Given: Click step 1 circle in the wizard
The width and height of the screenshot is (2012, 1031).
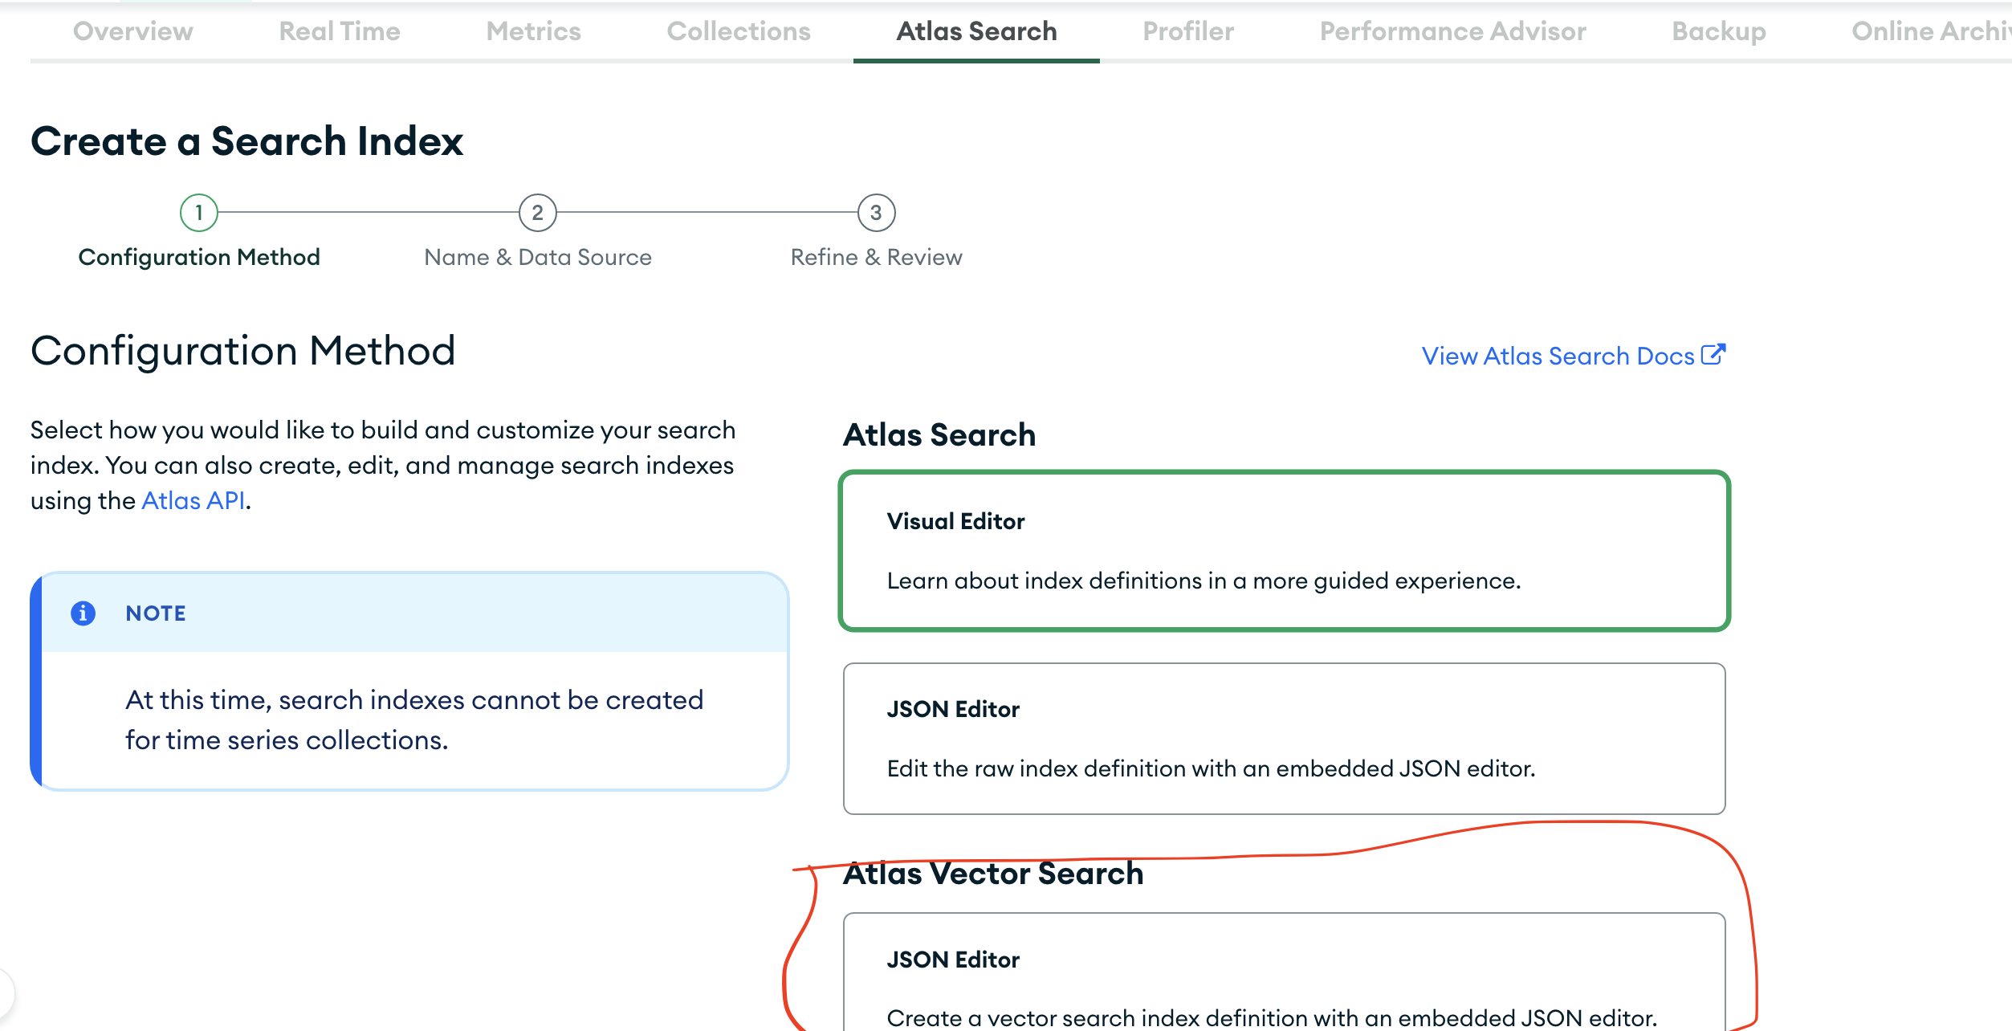Looking at the screenshot, I should pyautogui.click(x=199, y=213).
